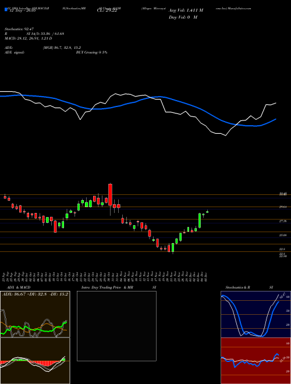291x384 pixels.
Task: Click the blue Stochastics chart panel
Action: pos(255,314)
